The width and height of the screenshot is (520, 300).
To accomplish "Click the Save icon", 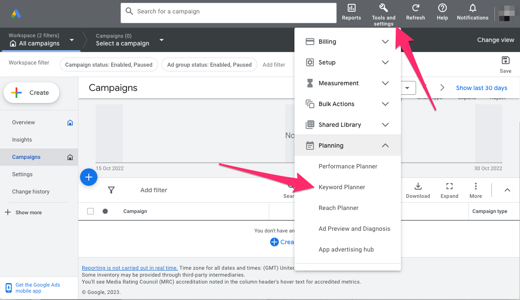I will pyautogui.click(x=505, y=60).
